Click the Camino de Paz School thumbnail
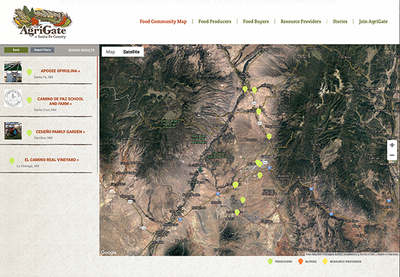400x277 pixels. (13, 99)
